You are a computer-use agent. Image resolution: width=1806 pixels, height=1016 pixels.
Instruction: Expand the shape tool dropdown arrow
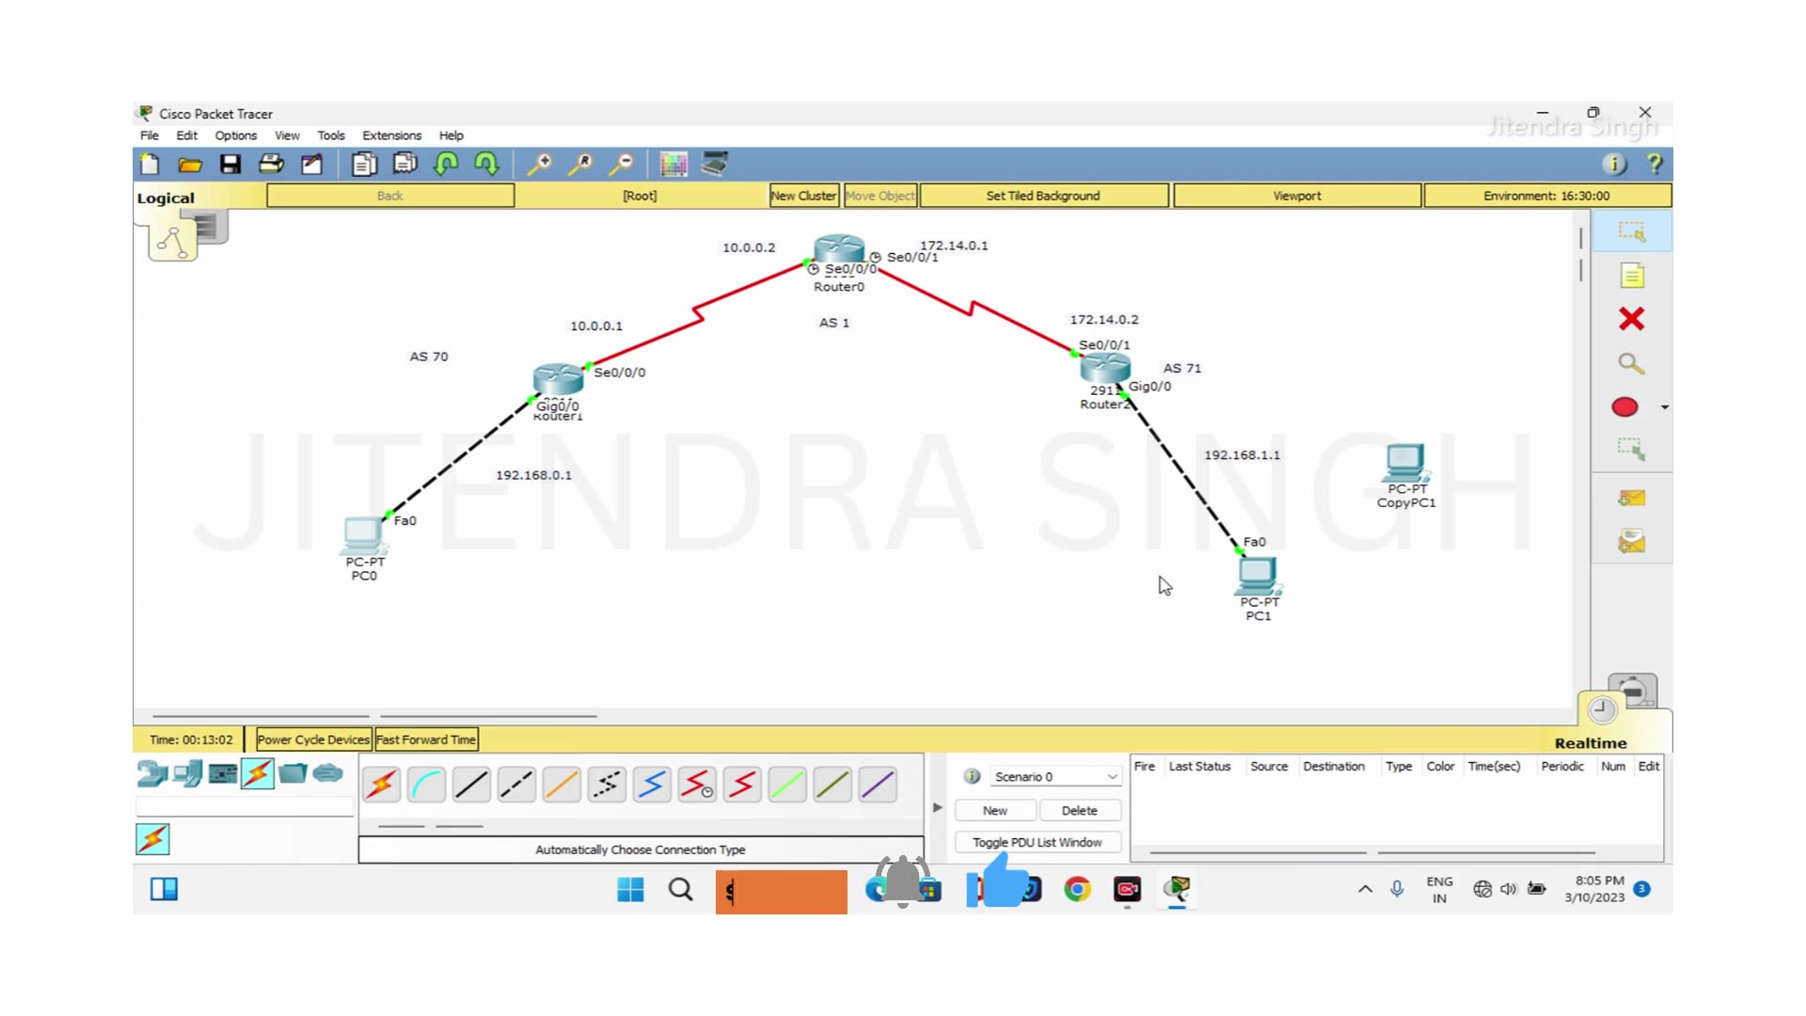[x=1663, y=406]
